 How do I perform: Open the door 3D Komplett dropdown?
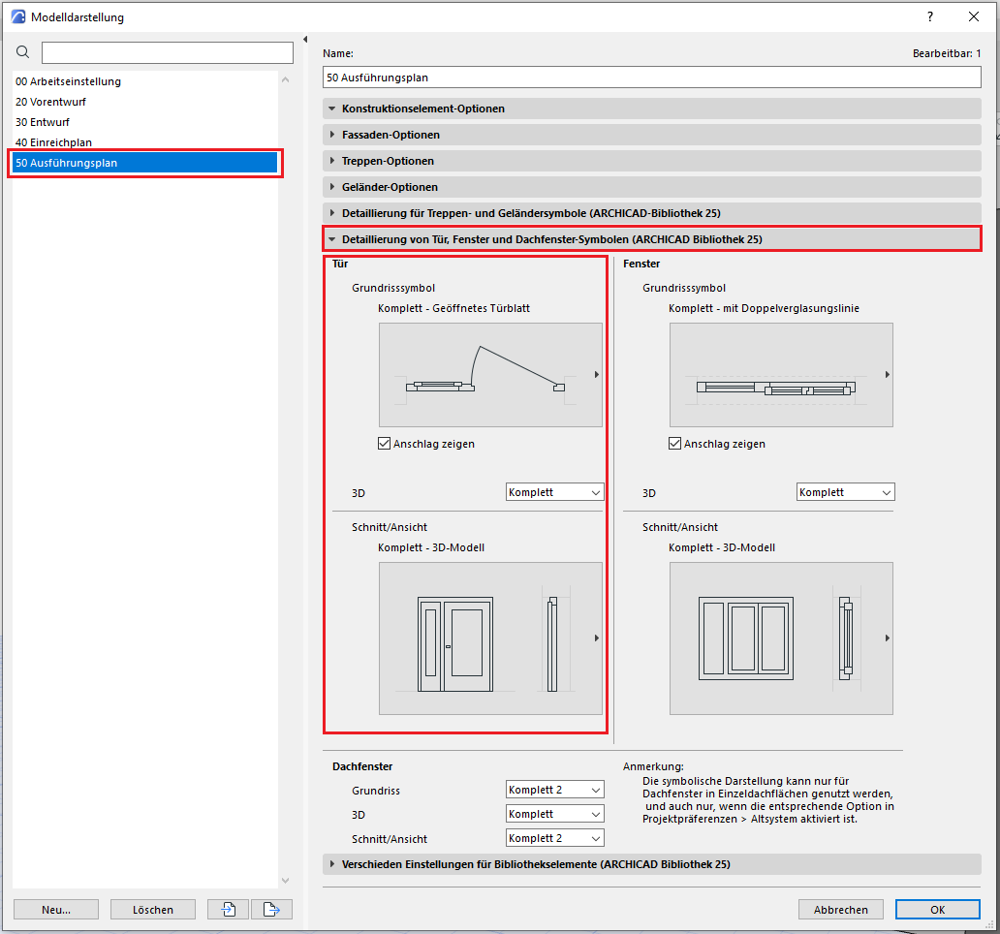(x=554, y=492)
